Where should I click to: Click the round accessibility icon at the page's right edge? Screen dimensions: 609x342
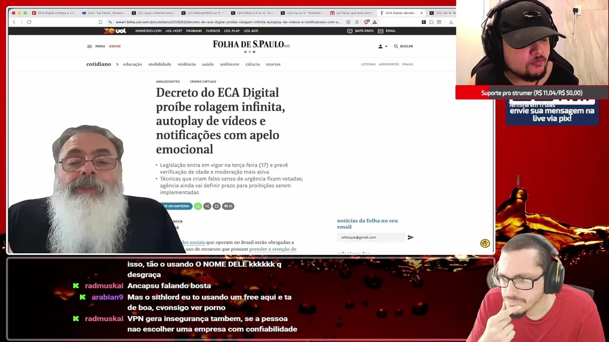(485, 243)
